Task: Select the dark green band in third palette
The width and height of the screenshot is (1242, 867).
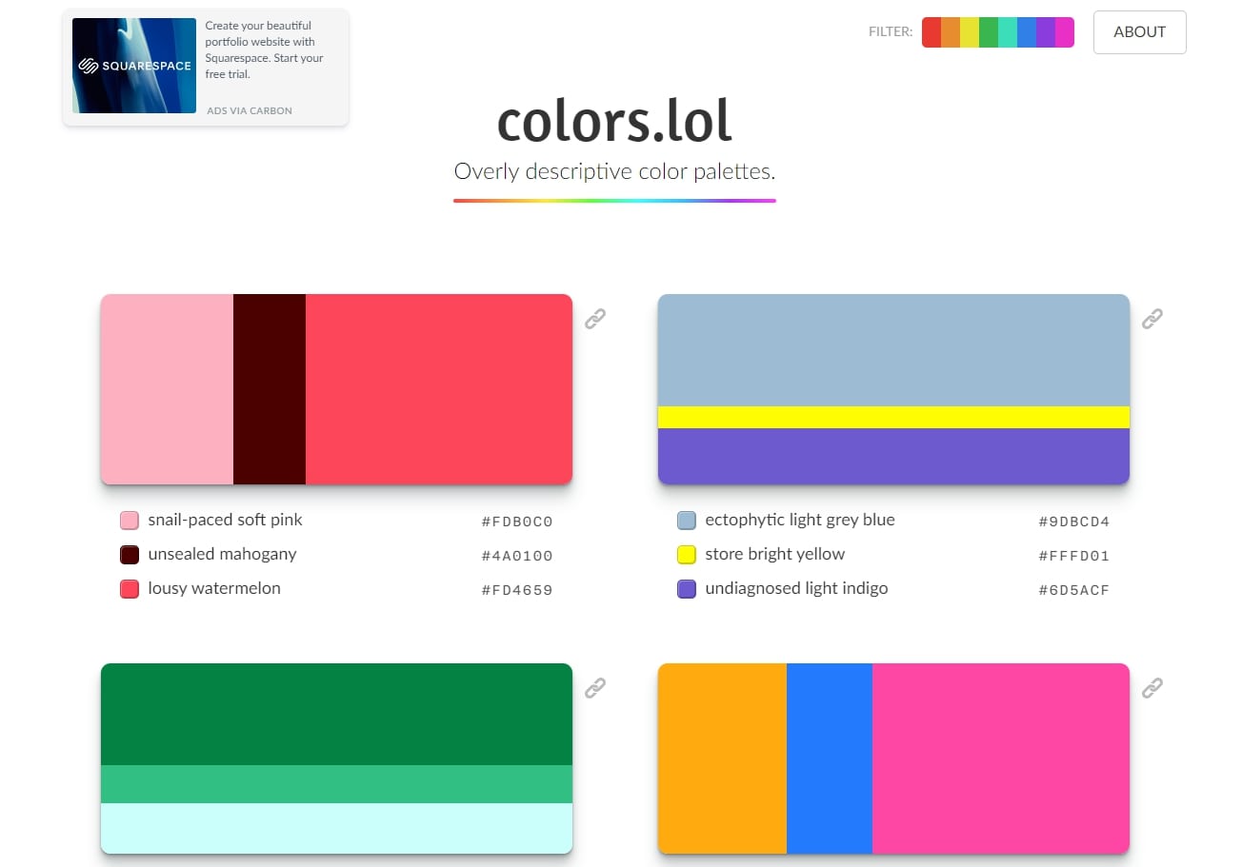Action: 336,714
